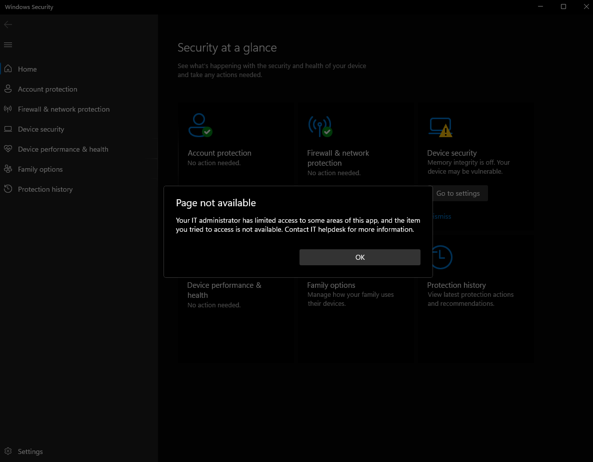Click OK in the Page not available dialog
The height and width of the screenshot is (462, 593).
[x=359, y=257]
